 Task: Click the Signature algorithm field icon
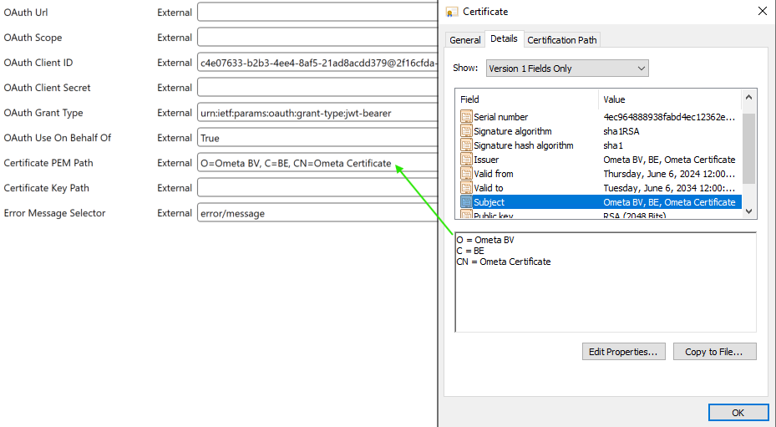466,131
